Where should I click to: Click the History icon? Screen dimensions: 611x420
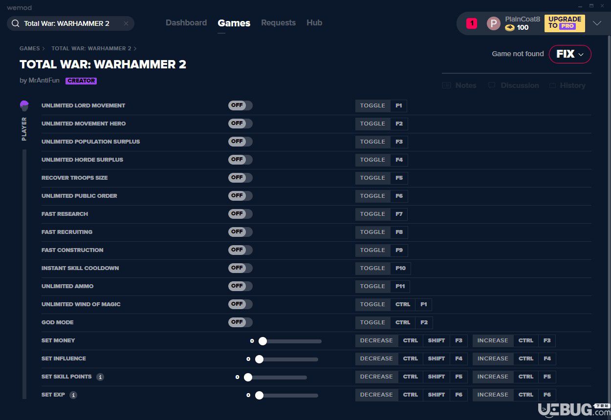pos(552,85)
